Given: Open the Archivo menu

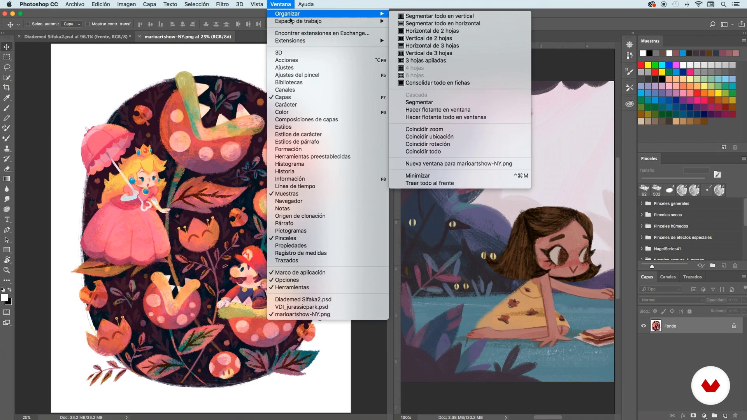Looking at the screenshot, I should tap(75, 4).
